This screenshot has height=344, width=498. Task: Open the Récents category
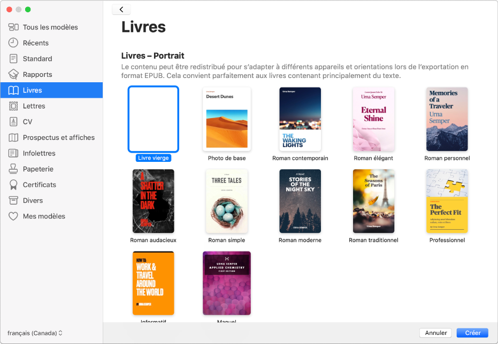[51, 43]
